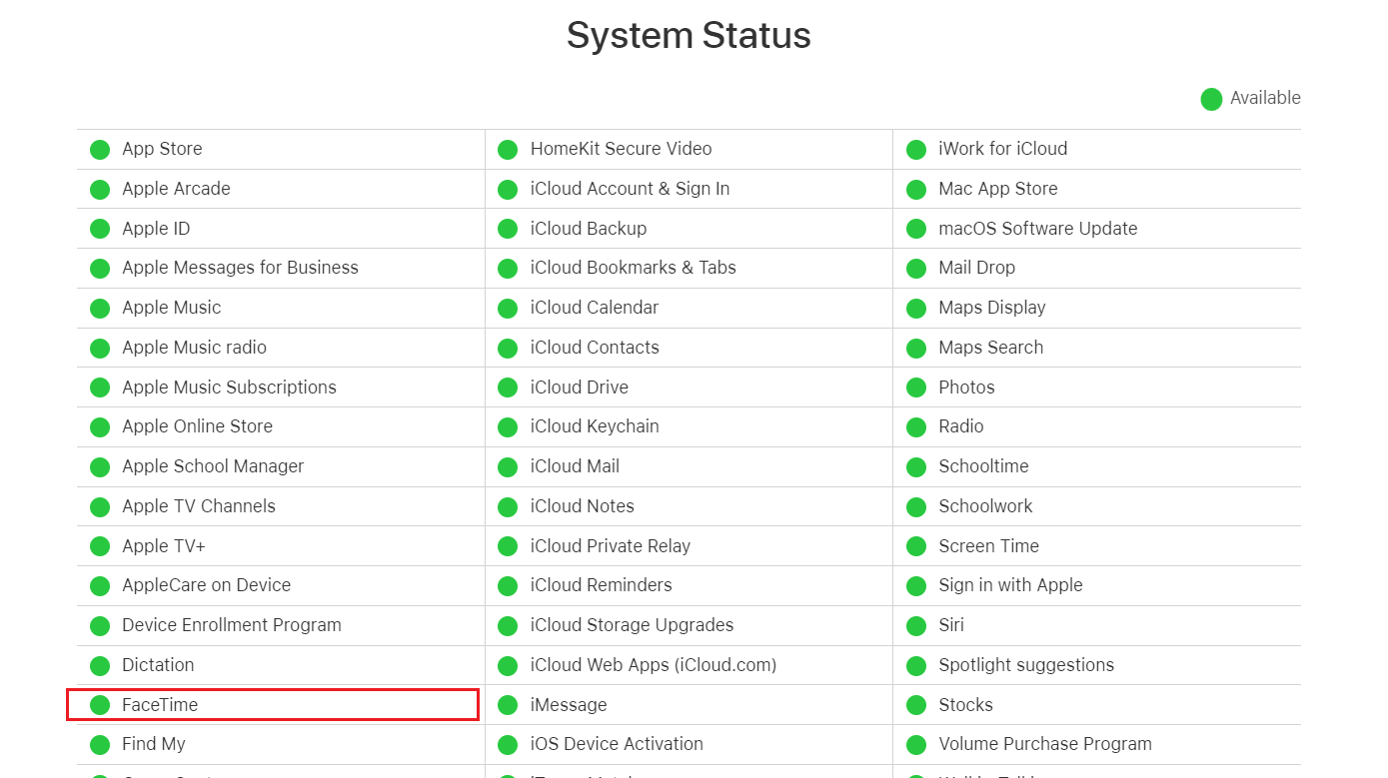The height and width of the screenshot is (778, 1388).
Task: Click Spotlight suggestions text
Action: pyautogui.click(x=1026, y=665)
